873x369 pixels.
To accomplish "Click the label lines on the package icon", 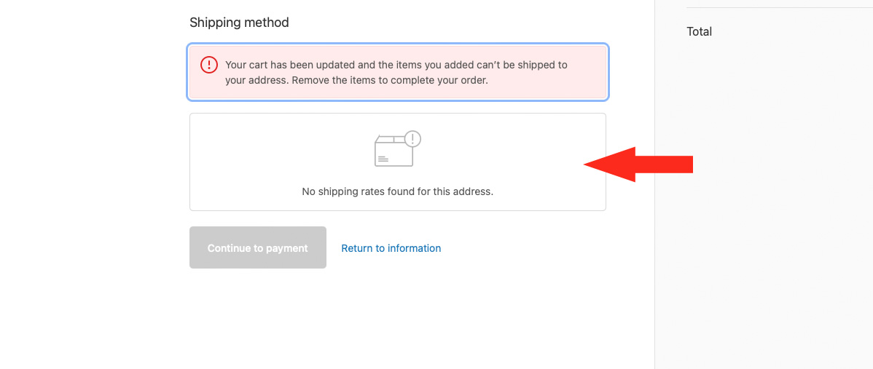I will click(x=383, y=159).
